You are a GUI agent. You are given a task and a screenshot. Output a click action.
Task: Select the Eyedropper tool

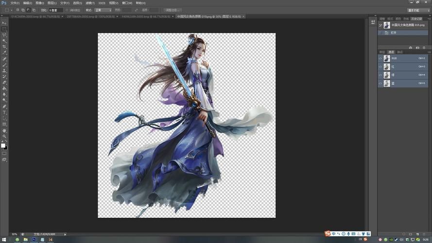click(4, 52)
